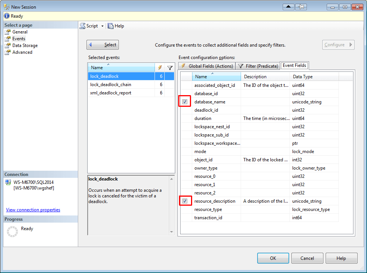Image resolution: width=367 pixels, height=273 pixels.
Task: Click the Select button with back arrow
Action: point(102,44)
